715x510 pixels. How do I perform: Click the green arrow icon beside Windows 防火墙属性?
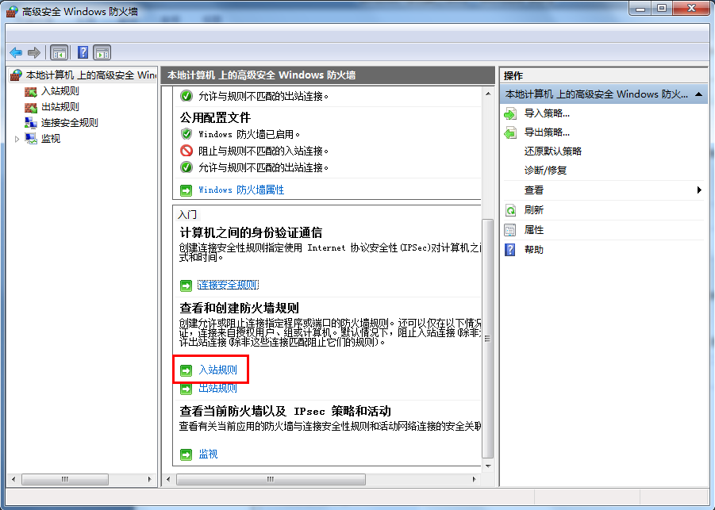(186, 190)
